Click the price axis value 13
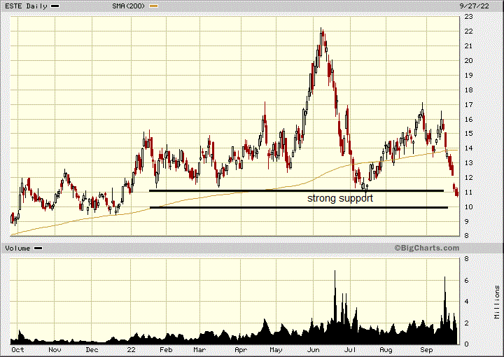The height and width of the screenshot is (357, 504). click(x=468, y=163)
